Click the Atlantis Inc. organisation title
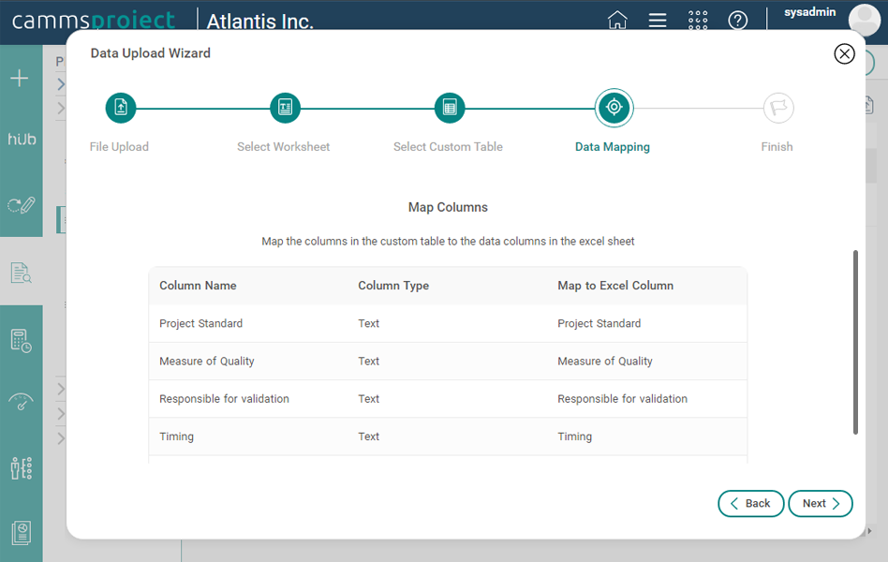888x562 pixels. pos(260,22)
